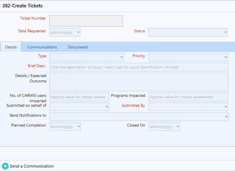Click the Programs Impacted label
Image resolution: width=235 pixels, height=171 pixels.
128,95
